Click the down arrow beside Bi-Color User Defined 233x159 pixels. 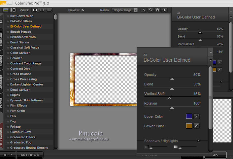click(211, 61)
